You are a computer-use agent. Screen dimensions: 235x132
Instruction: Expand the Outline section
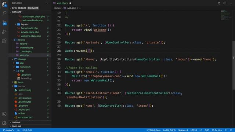[30, 122]
